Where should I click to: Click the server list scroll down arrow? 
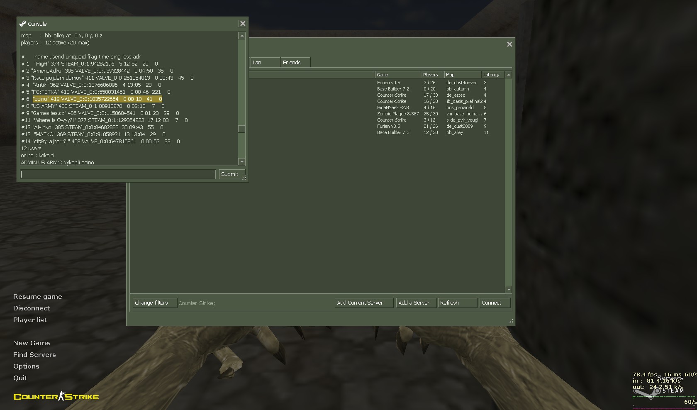click(509, 289)
